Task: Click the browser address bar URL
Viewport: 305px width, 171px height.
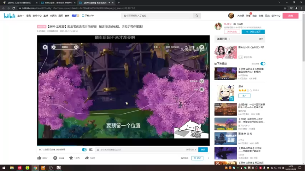Action: (79, 8)
